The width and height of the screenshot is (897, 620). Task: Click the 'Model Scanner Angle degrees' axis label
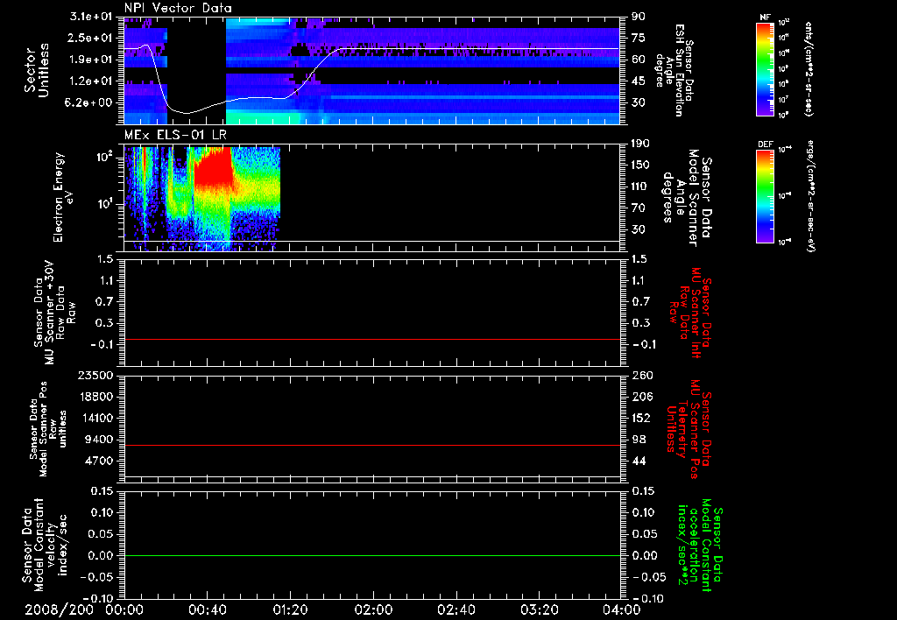coord(687,198)
